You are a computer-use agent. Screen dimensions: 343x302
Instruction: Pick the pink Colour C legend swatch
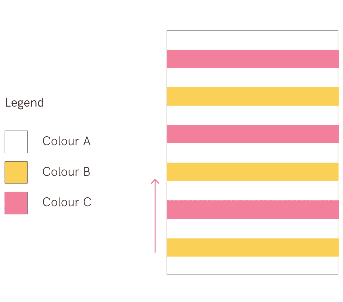[x=16, y=203]
